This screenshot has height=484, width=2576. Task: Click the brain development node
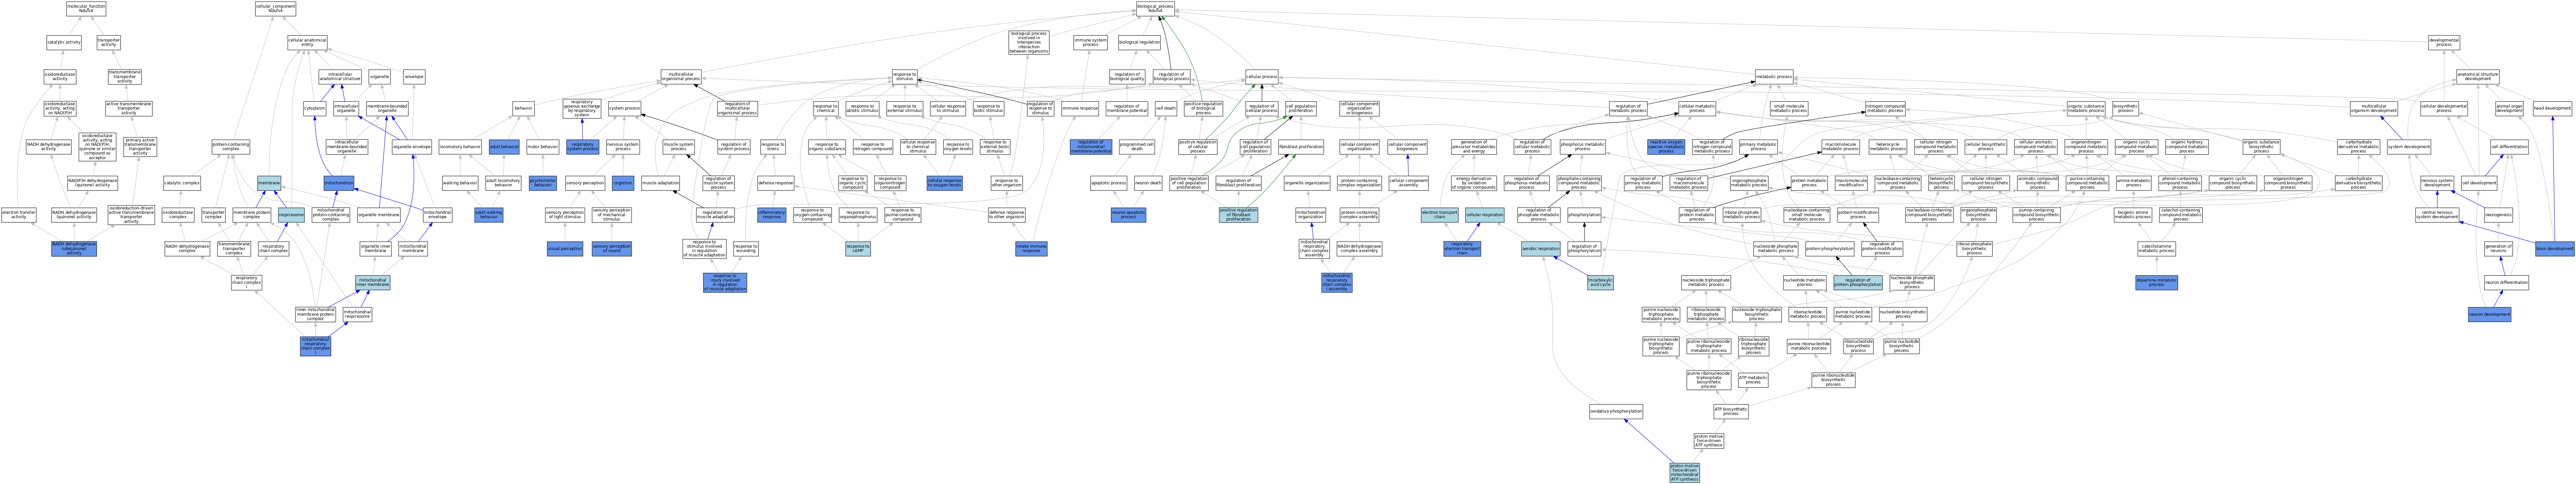[x=2554, y=249]
